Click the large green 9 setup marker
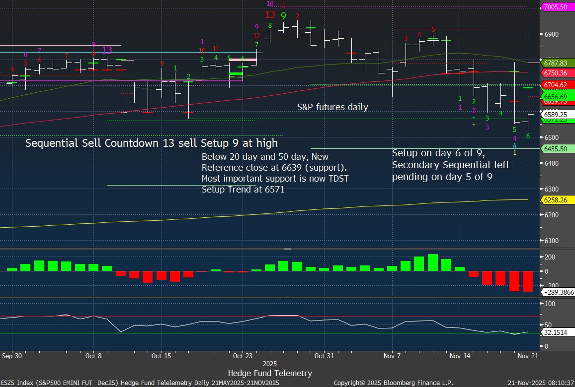Viewport: 575px width, 387px height. click(283, 16)
